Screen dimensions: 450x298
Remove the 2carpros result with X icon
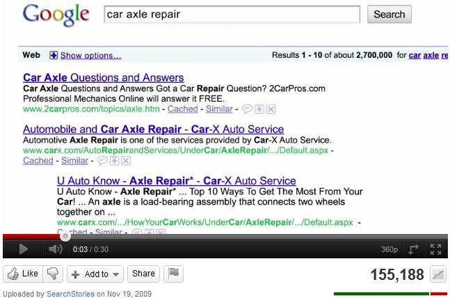click(271, 109)
